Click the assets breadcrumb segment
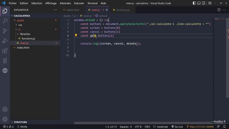The width and height of the screenshot is (229, 129). click(67, 16)
